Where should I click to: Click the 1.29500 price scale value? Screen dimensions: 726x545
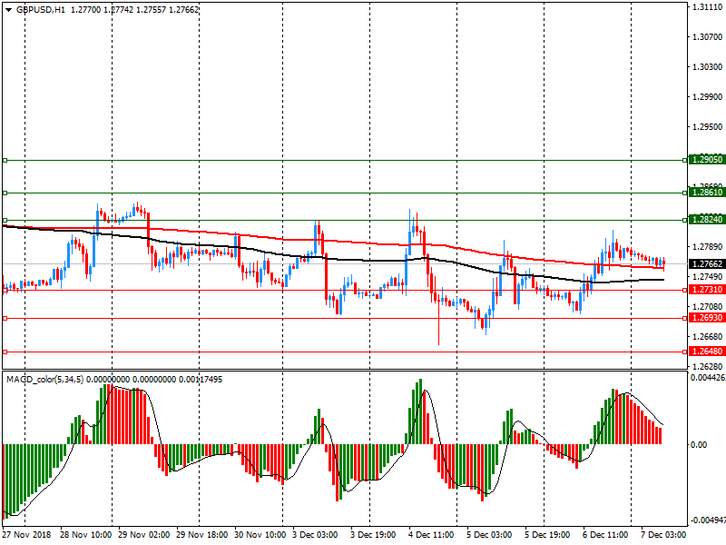[708, 126]
